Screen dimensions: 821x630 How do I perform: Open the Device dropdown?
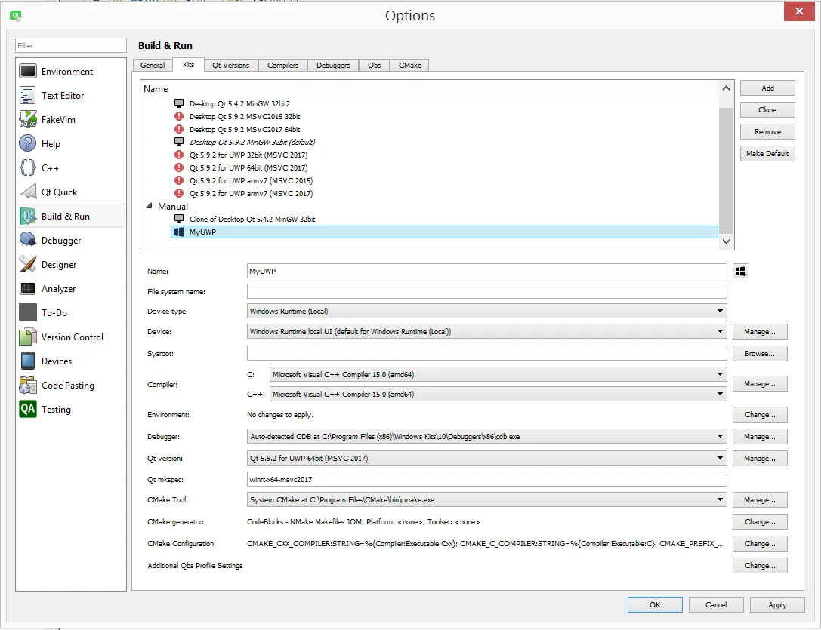click(486, 331)
